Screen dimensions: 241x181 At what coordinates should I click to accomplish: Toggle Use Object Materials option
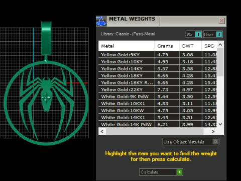click(191, 142)
